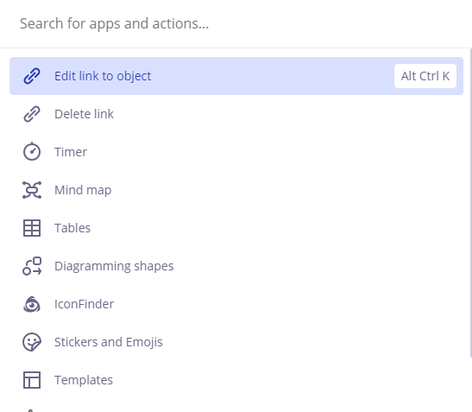Focus the Search for apps and actions field
Screen dimensions: 472x412
click(x=235, y=23)
